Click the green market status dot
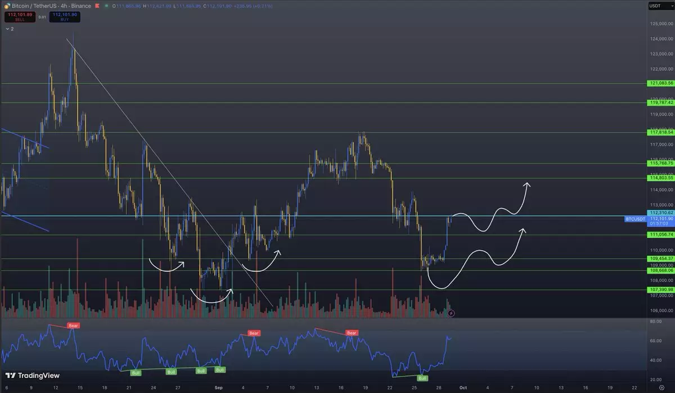The image size is (675, 393). coord(107,6)
